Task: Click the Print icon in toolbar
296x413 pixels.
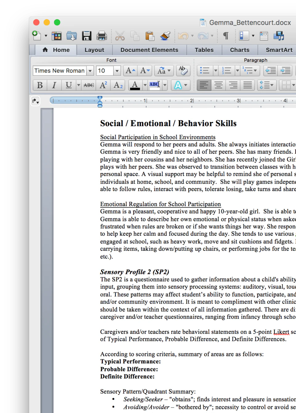Action: click(101, 36)
